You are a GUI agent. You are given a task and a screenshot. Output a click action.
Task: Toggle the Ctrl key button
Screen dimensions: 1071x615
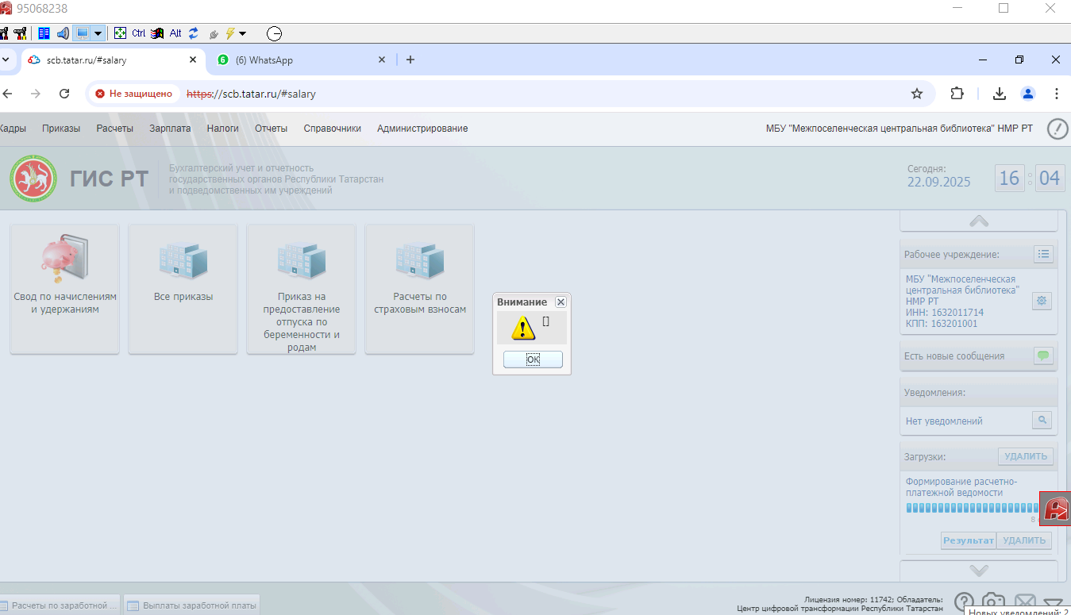click(x=139, y=33)
